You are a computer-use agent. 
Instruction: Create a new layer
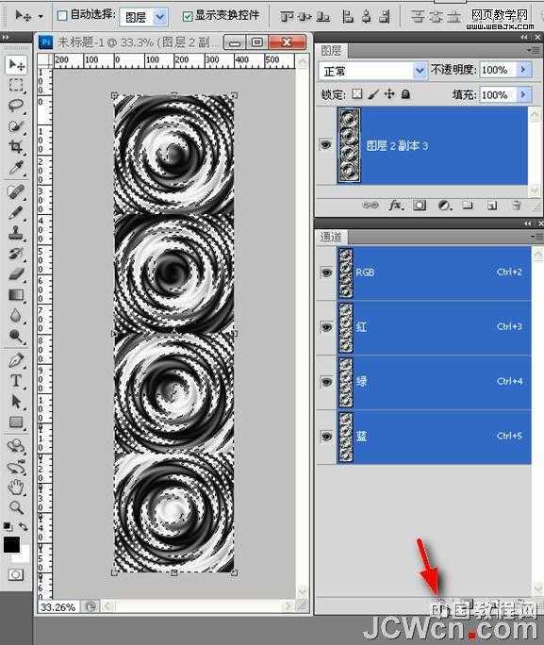click(492, 205)
